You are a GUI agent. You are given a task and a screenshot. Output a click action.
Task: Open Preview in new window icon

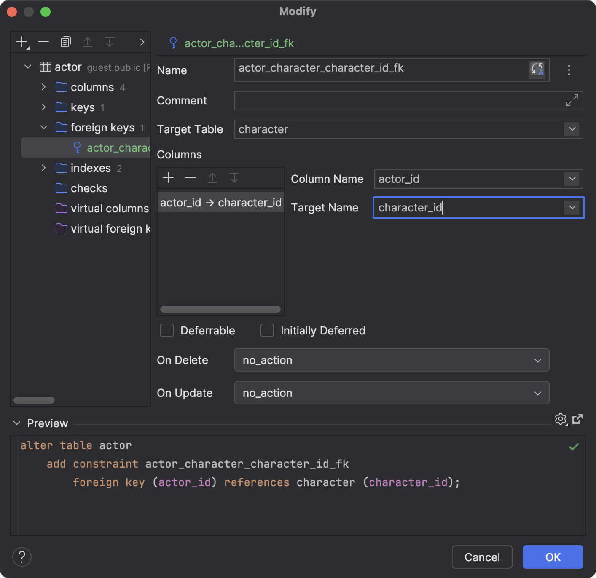click(578, 419)
